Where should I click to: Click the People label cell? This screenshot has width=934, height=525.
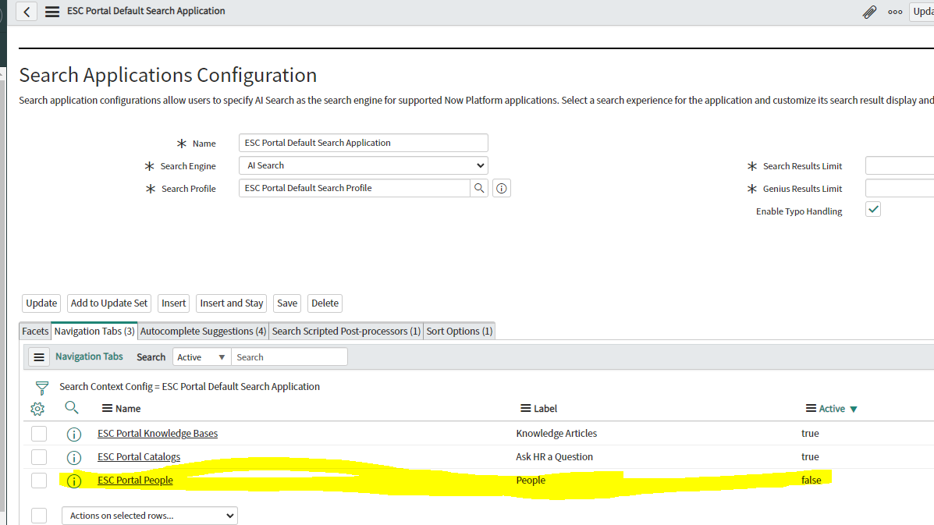point(530,480)
